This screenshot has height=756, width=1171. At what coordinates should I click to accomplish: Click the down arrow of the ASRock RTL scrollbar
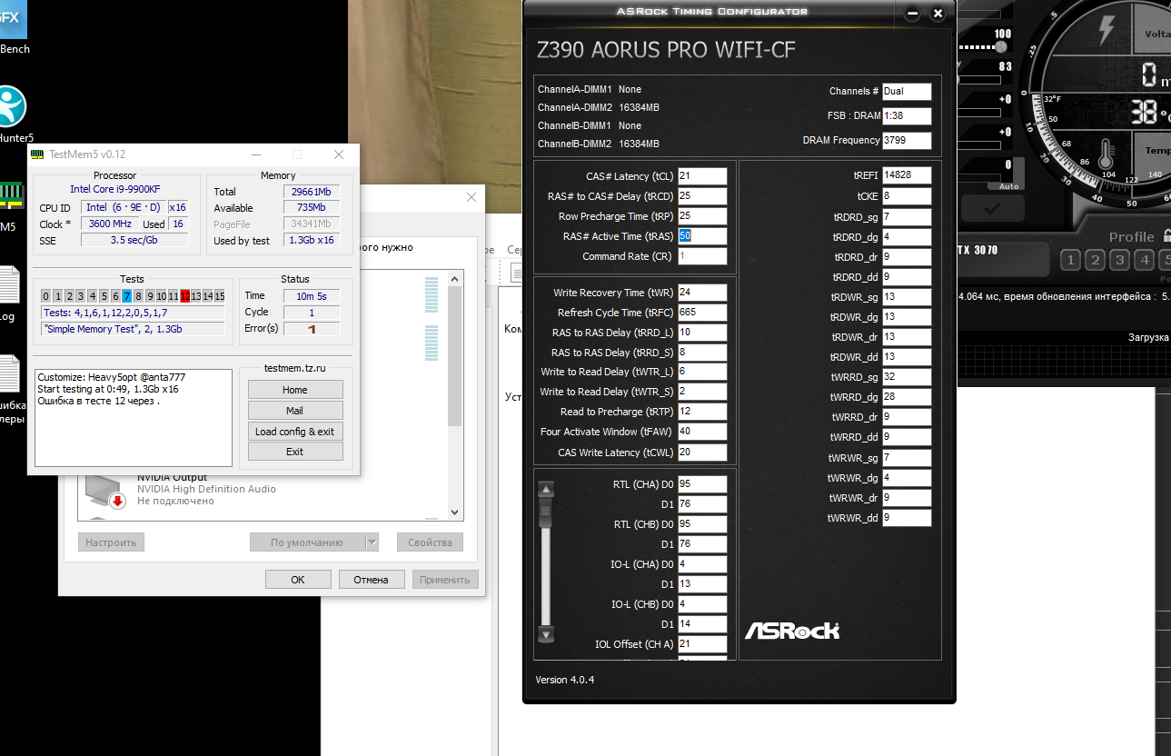[546, 633]
